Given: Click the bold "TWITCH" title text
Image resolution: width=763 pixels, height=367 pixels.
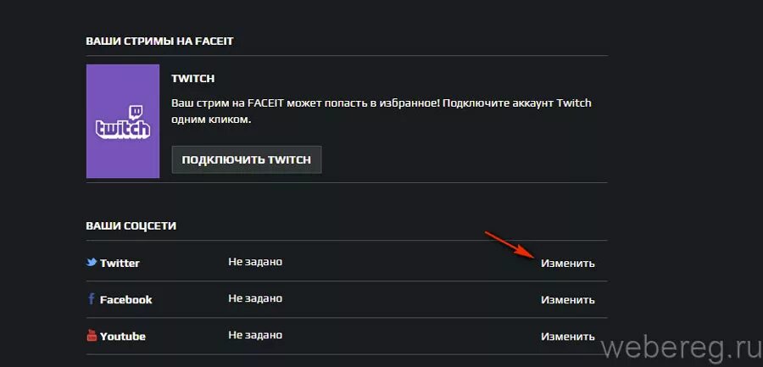Looking at the screenshot, I should coord(192,78).
